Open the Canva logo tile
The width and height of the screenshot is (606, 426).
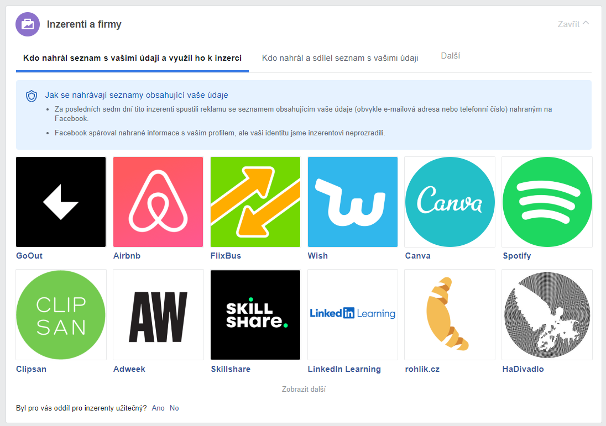(450, 202)
